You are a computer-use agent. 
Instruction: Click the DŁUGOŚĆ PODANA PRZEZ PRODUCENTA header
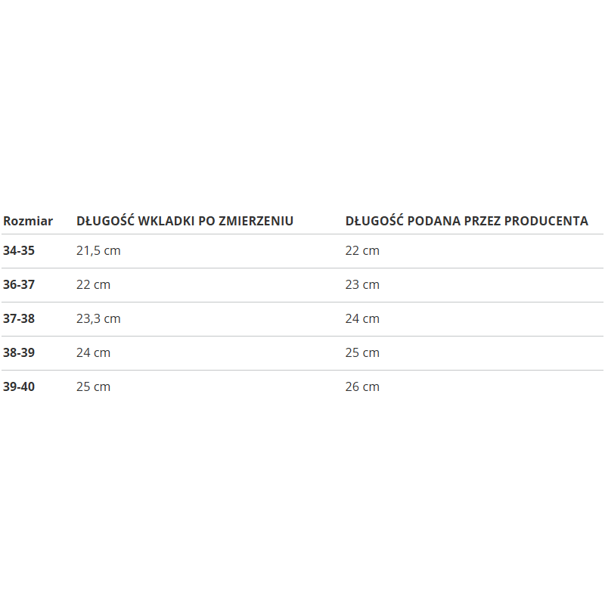coord(467,220)
